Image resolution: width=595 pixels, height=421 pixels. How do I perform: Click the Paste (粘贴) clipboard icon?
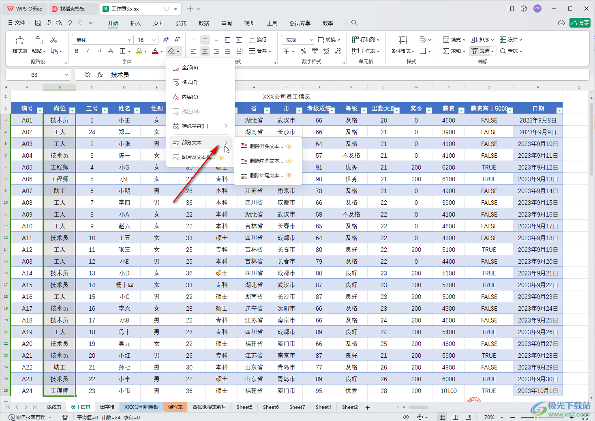pos(39,40)
